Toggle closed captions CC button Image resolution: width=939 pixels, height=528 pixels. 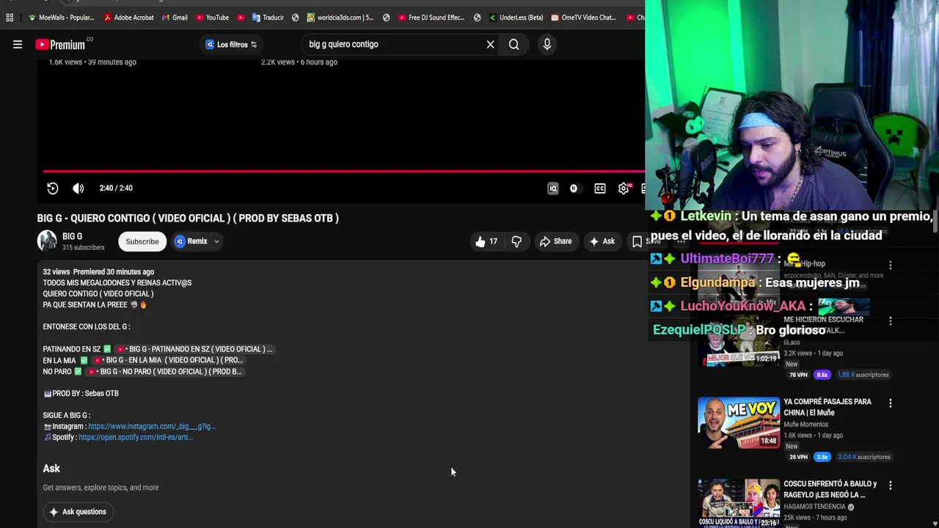point(600,188)
